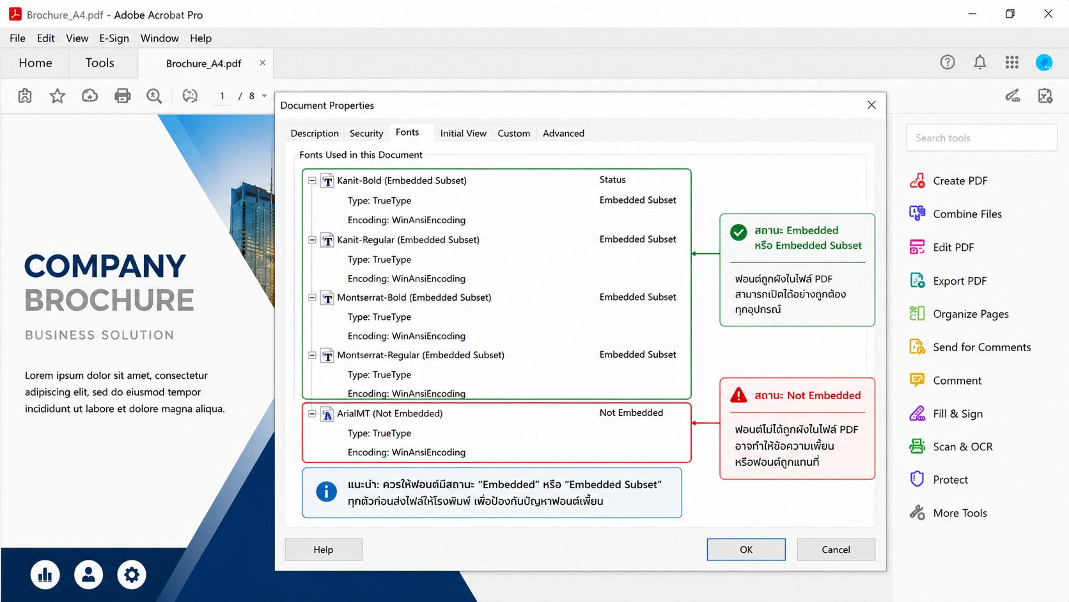
Task: Click the Organize Pages tool icon
Action: point(917,313)
